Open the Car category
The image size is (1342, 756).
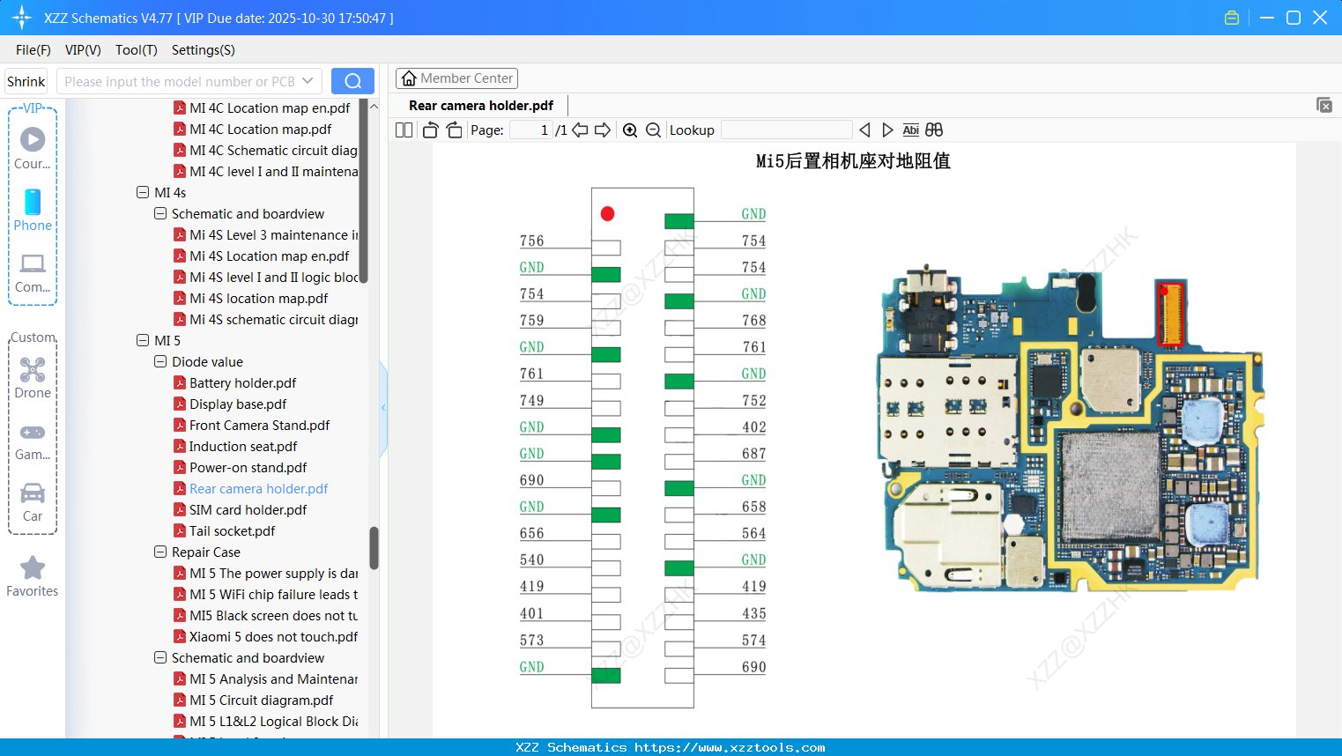click(33, 502)
